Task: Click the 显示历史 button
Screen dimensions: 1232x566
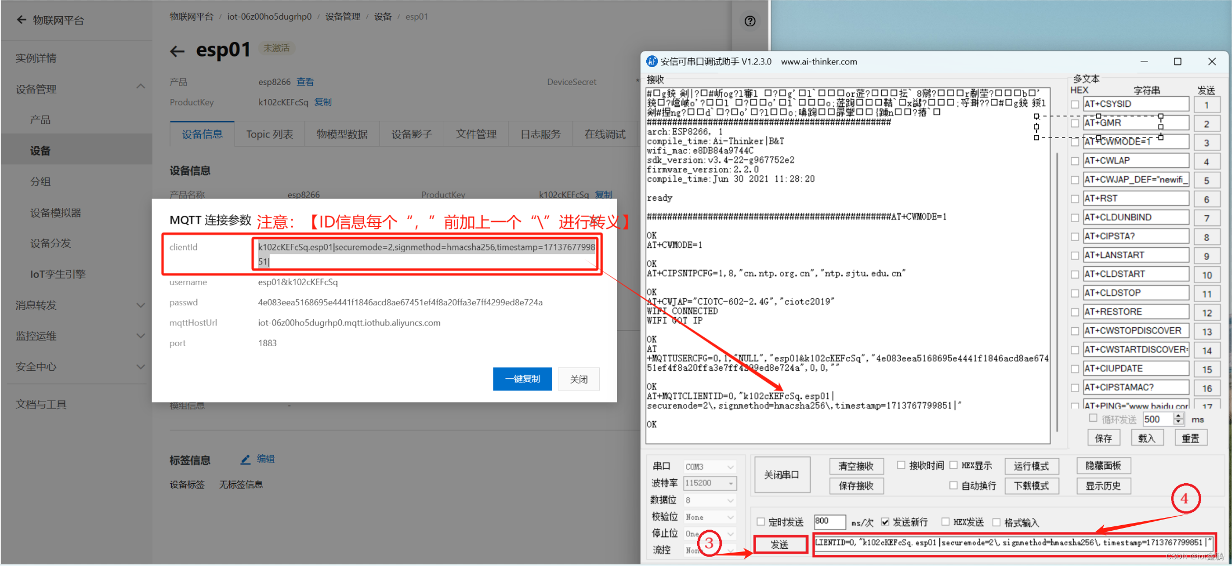Action: point(1103,486)
